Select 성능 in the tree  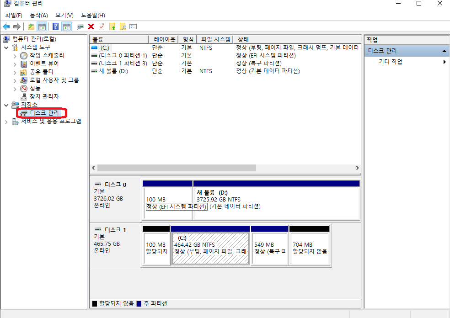point(35,88)
